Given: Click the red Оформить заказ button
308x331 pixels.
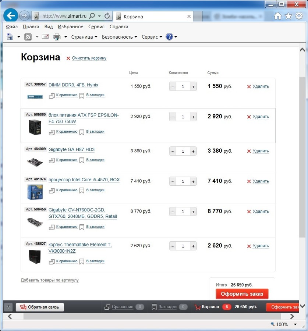Looking at the screenshot, I should coord(242,293).
